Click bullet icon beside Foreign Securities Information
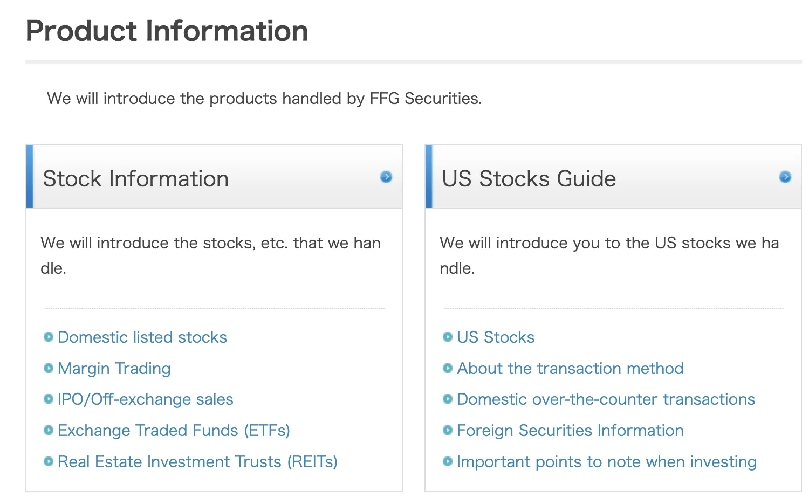Viewport: 809px width, 498px height. (448, 430)
